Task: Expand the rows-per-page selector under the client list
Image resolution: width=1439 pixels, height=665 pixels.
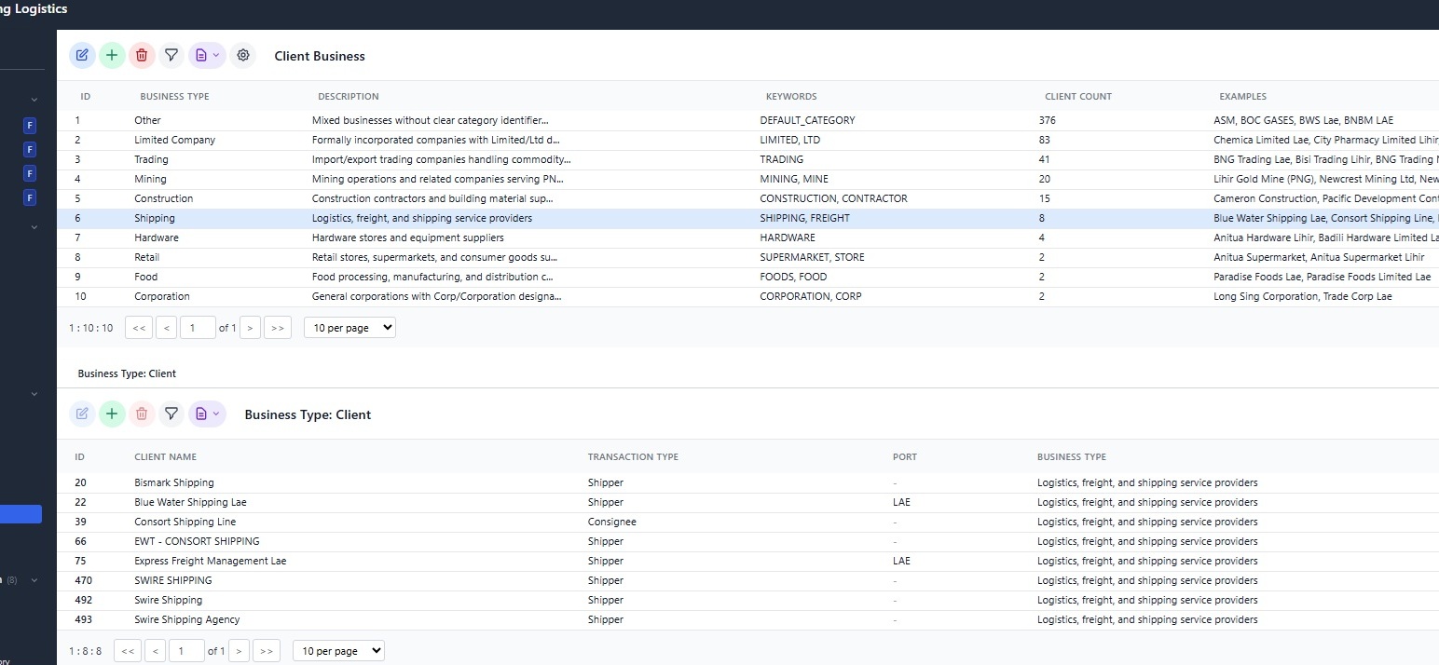Action: pos(338,651)
